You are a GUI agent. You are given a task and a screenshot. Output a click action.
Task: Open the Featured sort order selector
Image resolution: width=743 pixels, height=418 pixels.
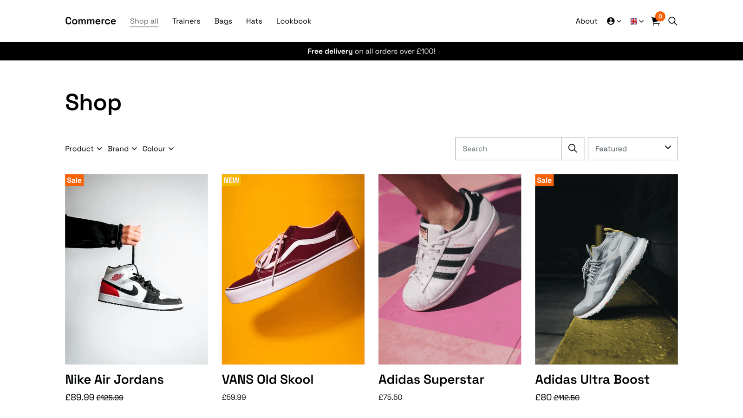pyautogui.click(x=632, y=149)
